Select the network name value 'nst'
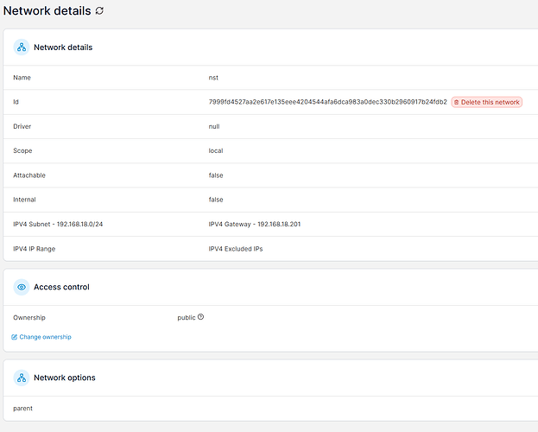 213,78
